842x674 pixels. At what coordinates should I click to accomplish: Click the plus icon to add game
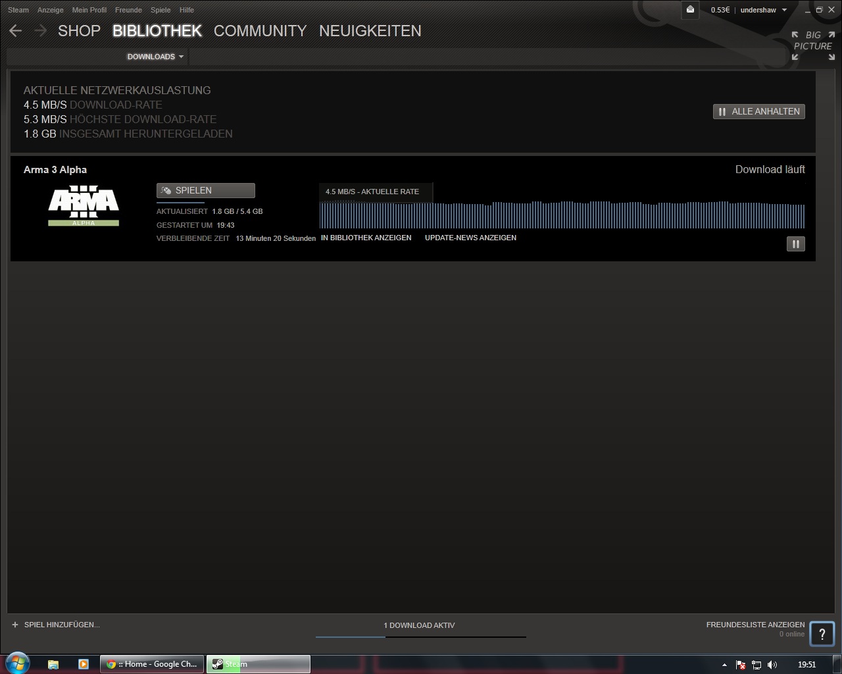tap(14, 625)
